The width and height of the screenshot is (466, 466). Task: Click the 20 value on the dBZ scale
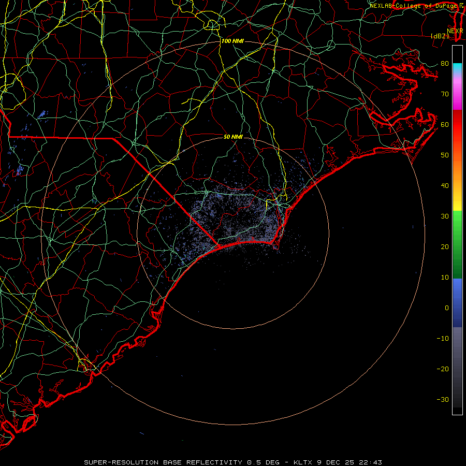click(x=445, y=246)
